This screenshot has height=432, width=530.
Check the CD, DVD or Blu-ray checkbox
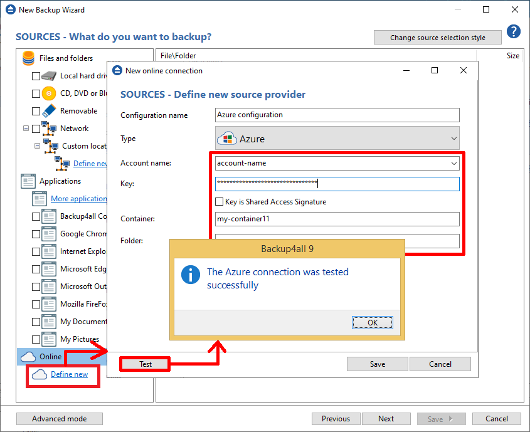click(36, 93)
